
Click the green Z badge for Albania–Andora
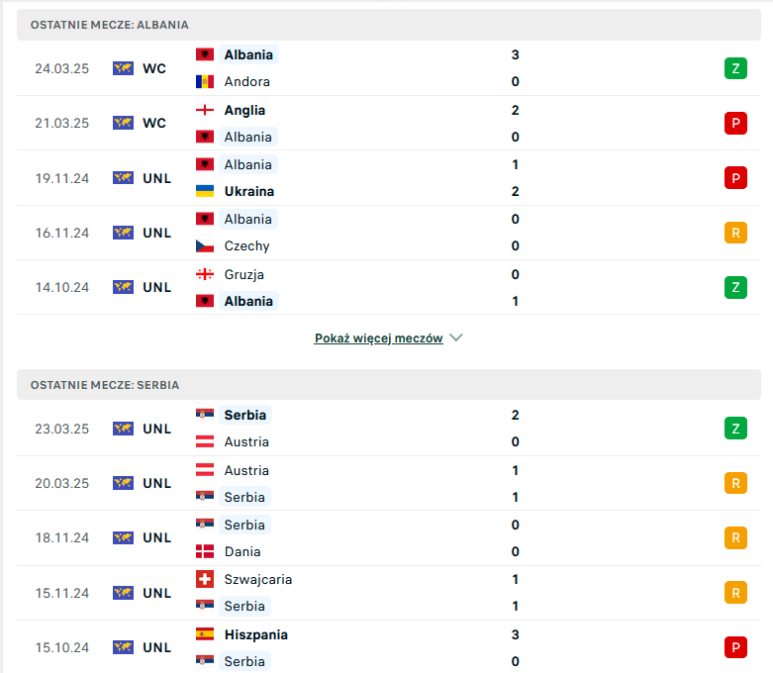coord(735,68)
